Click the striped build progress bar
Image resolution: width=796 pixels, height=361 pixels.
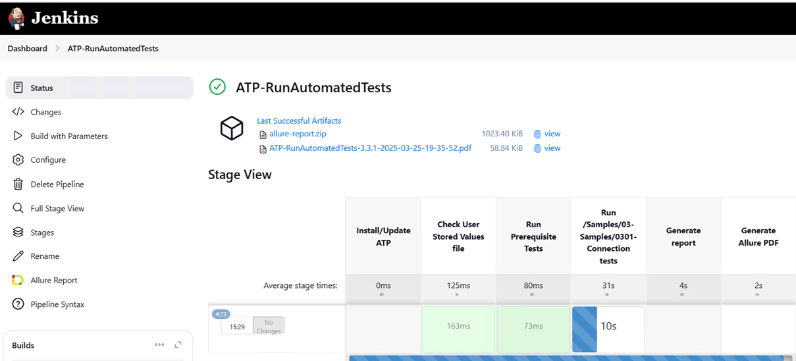pos(570,358)
